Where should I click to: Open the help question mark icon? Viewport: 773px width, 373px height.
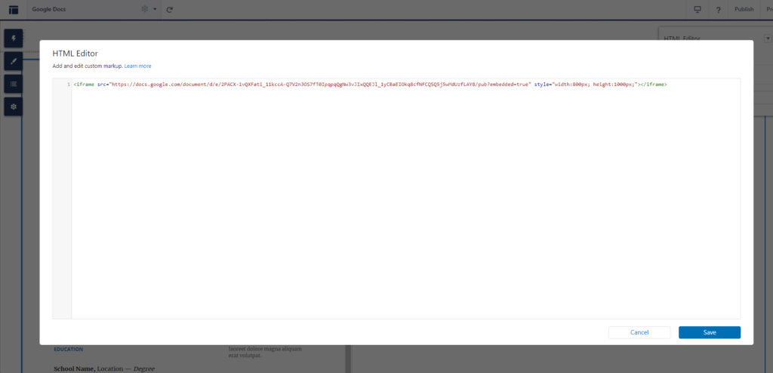pyautogui.click(x=719, y=9)
